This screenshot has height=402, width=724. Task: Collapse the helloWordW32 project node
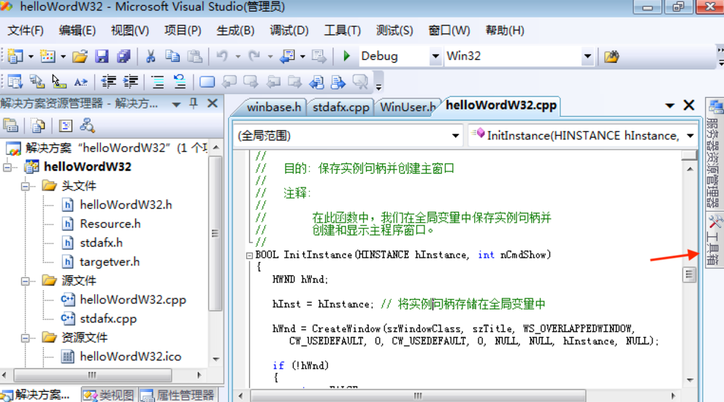pos(7,167)
